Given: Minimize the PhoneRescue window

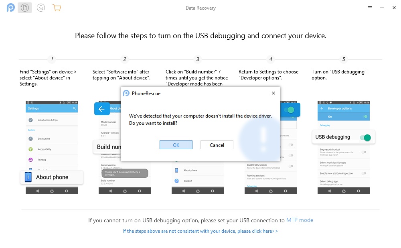Looking at the screenshot, I should pos(382,8).
